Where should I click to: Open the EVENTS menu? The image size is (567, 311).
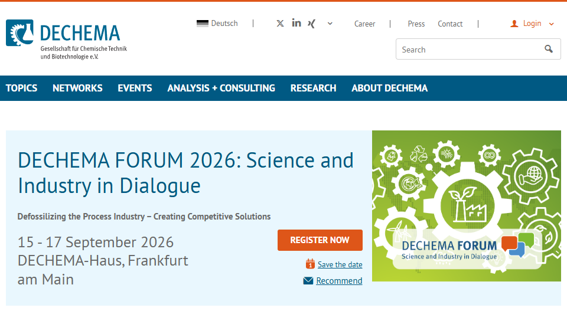135,88
